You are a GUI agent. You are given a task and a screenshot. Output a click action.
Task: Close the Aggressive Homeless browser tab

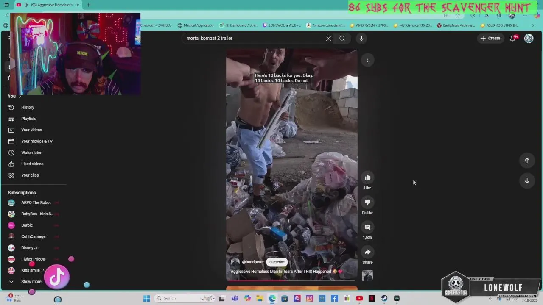coord(78,5)
